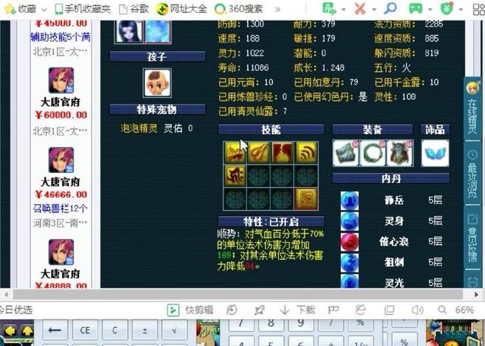The height and width of the screenshot is (346, 485).
Task: Click the horizontal scrollbar right arrow
Action: (x=477, y=294)
